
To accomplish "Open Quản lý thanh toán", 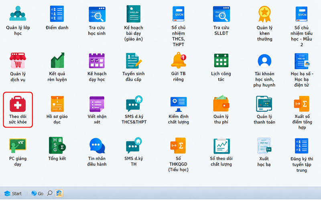I will [264, 104].
